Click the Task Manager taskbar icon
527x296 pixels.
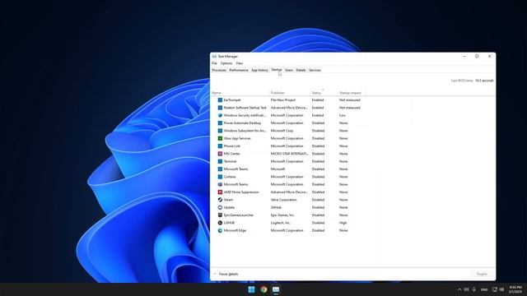[276, 289]
